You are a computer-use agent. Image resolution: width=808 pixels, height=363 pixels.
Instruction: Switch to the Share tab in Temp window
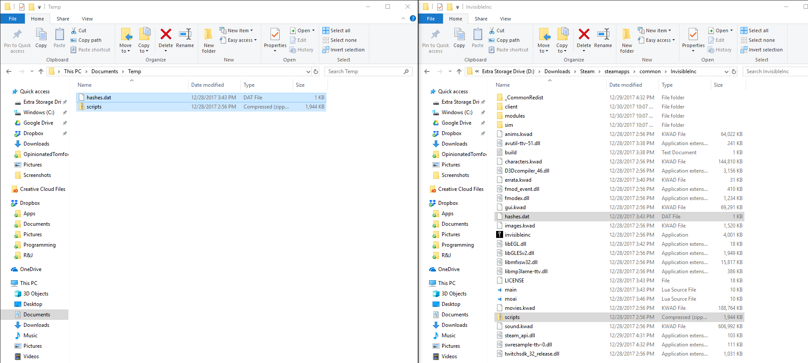(63, 19)
